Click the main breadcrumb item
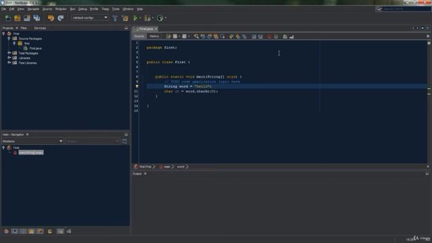The width and height of the screenshot is (432, 243). 167,167
